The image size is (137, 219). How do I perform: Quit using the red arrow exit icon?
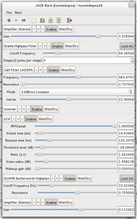70,21
